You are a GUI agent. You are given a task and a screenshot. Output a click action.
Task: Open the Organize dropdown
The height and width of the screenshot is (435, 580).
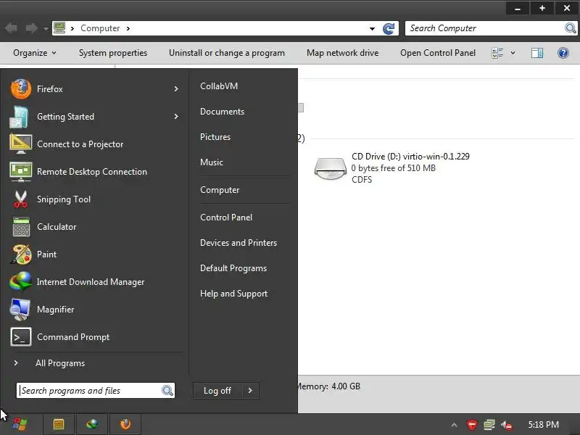(34, 53)
